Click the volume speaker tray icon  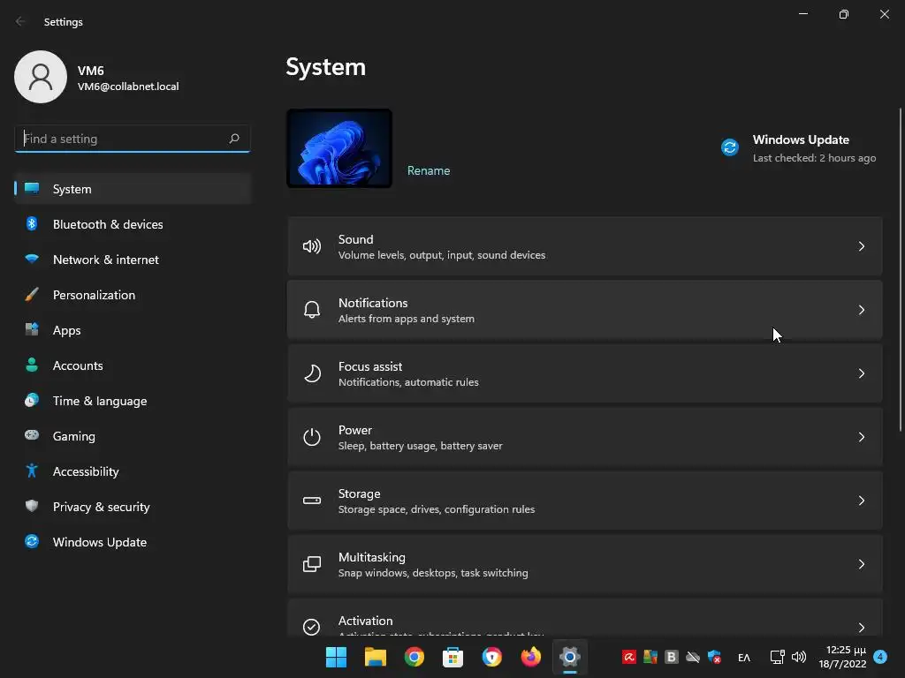coord(799,657)
